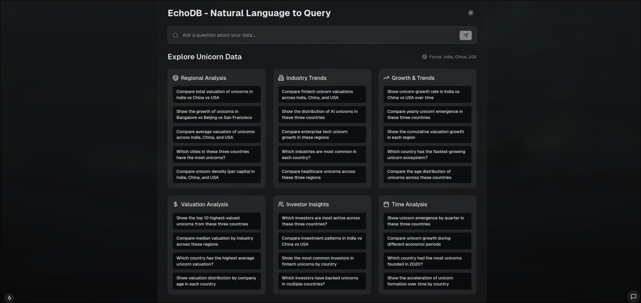
Task: Click the send query paper-plane button
Action: pyautogui.click(x=465, y=35)
